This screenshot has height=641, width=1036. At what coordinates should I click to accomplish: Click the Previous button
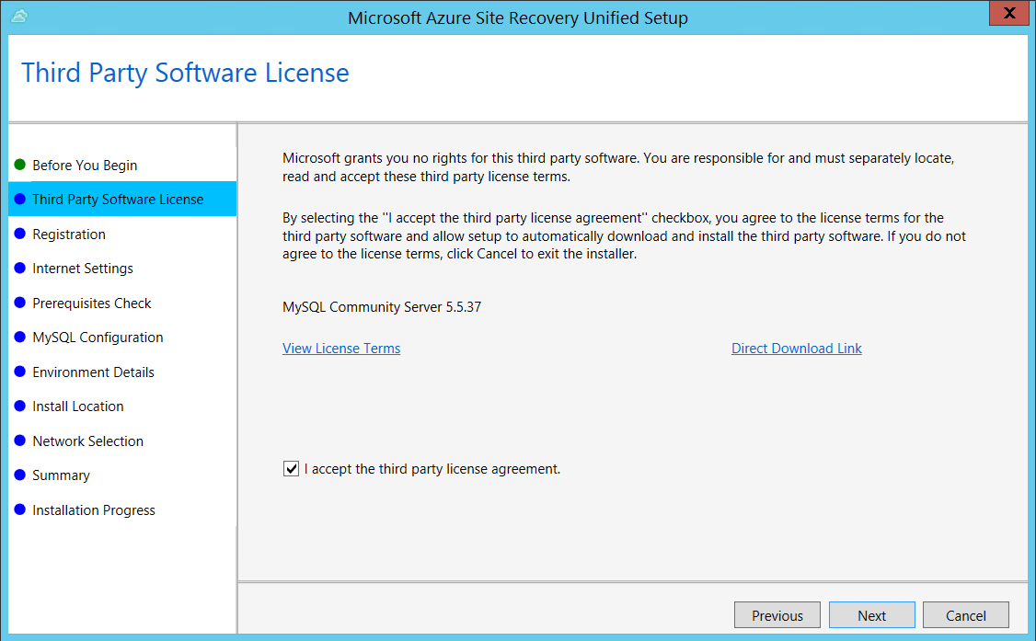point(777,614)
